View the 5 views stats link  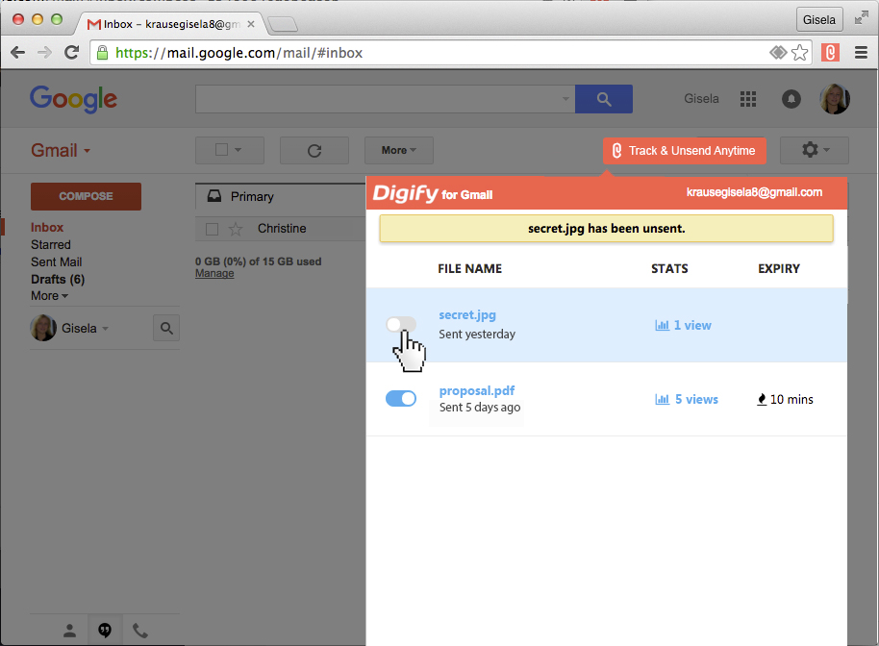tap(696, 400)
